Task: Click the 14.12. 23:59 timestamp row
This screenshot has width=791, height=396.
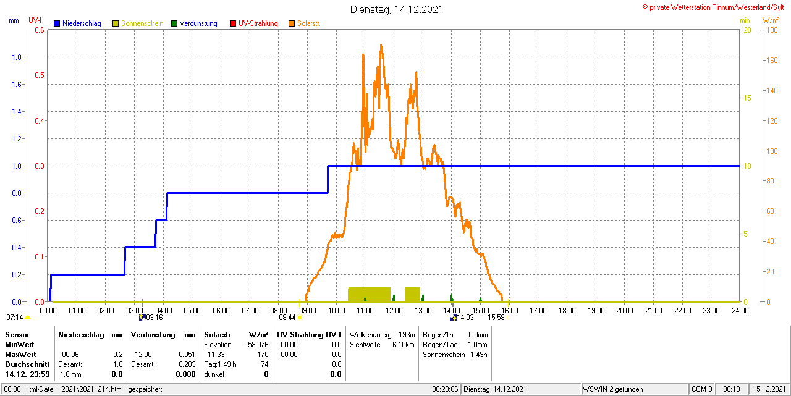Action: point(27,374)
